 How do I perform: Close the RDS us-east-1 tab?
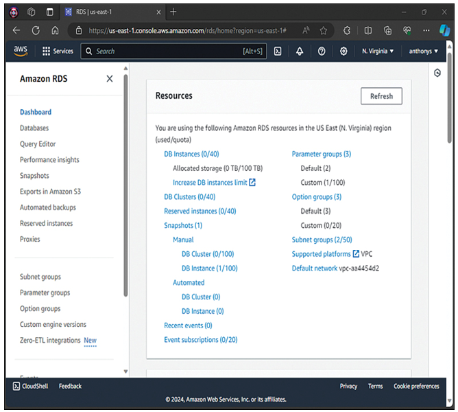coord(158,12)
